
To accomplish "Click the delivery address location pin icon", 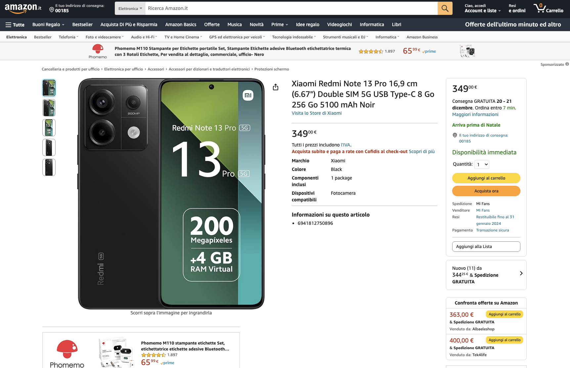I will [x=52, y=10].
